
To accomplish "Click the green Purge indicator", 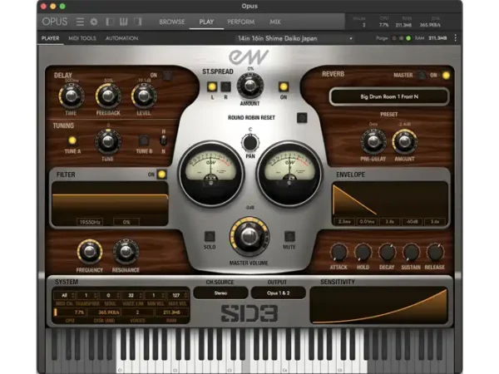I will click(x=408, y=38).
